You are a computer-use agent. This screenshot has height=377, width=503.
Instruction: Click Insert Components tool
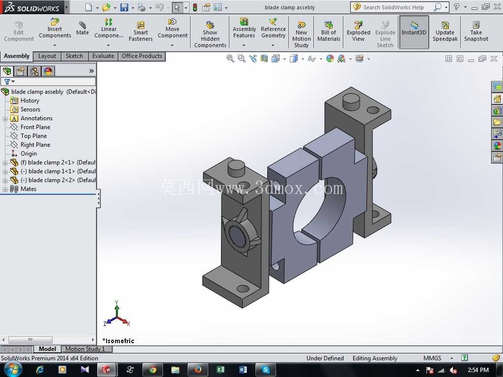[55, 28]
